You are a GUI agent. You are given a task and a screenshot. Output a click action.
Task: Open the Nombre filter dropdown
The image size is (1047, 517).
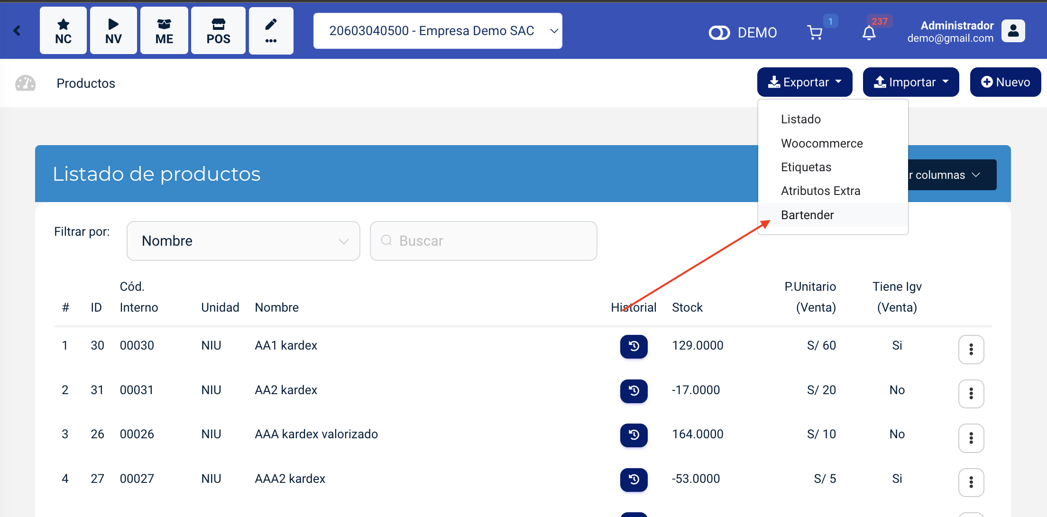click(243, 241)
